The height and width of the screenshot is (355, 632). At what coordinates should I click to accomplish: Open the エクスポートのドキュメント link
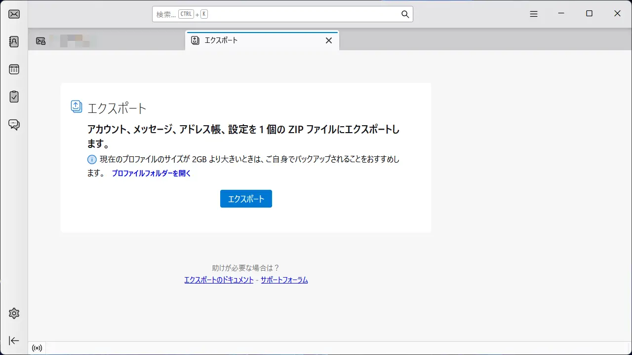(219, 280)
